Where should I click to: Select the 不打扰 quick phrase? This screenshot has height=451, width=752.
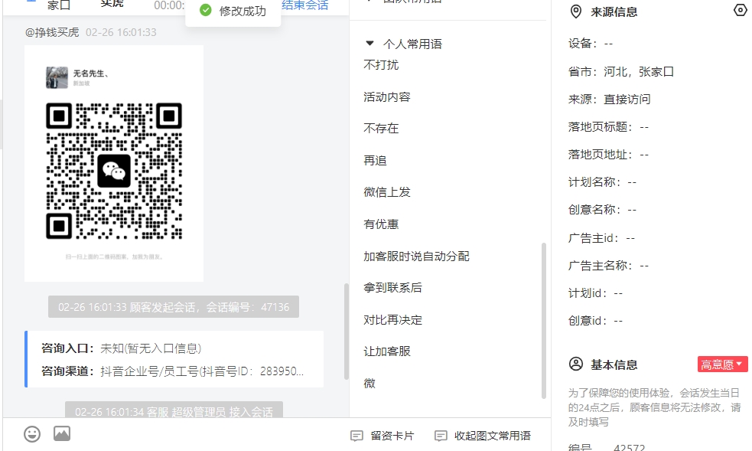tap(381, 65)
